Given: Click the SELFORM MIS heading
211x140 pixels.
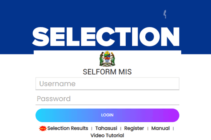Looking at the screenshot, I should coord(107,72).
